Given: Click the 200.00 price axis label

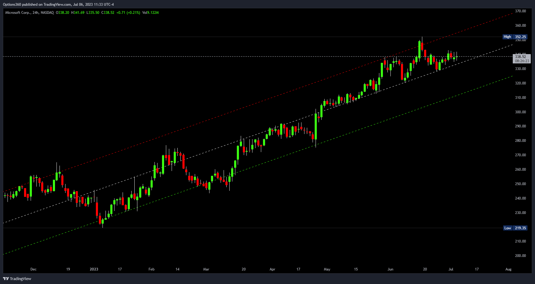Looking at the screenshot, I should [521, 256].
